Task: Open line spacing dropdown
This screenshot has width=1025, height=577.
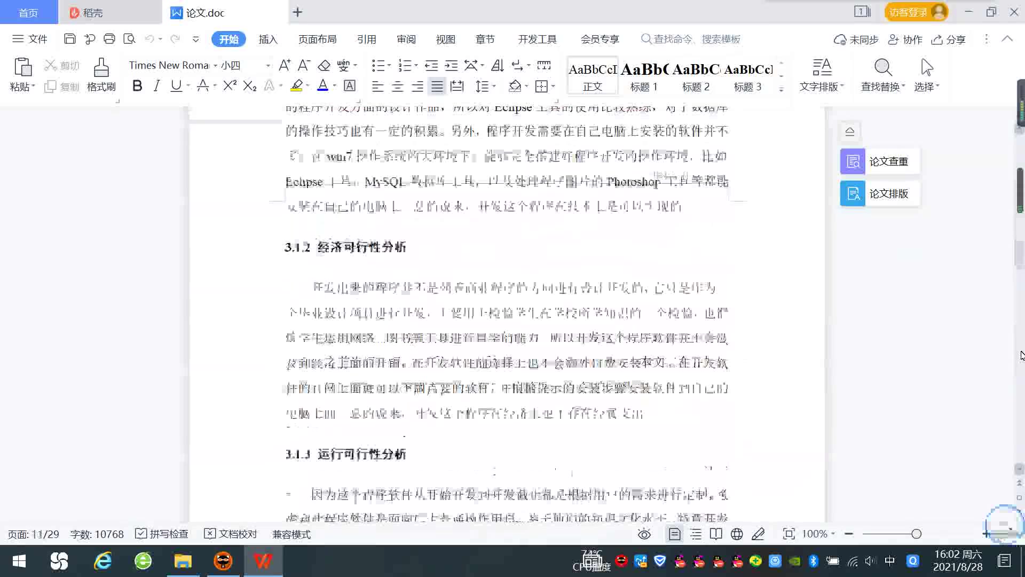Action: pos(494,86)
